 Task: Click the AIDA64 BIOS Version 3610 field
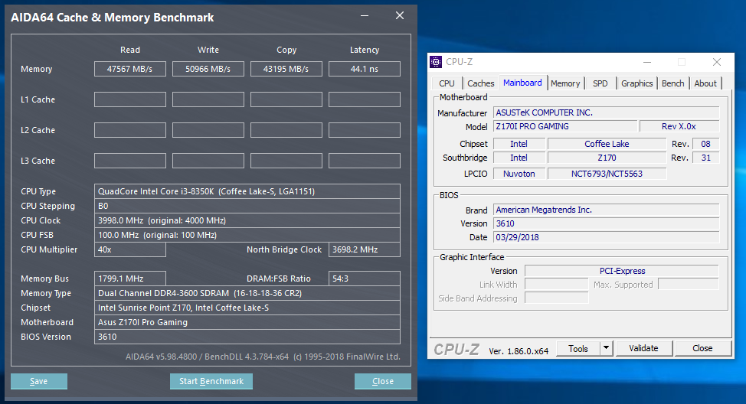(x=247, y=337)
